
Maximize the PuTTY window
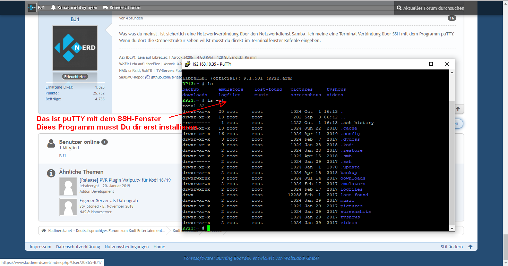[x=431, y=64]
